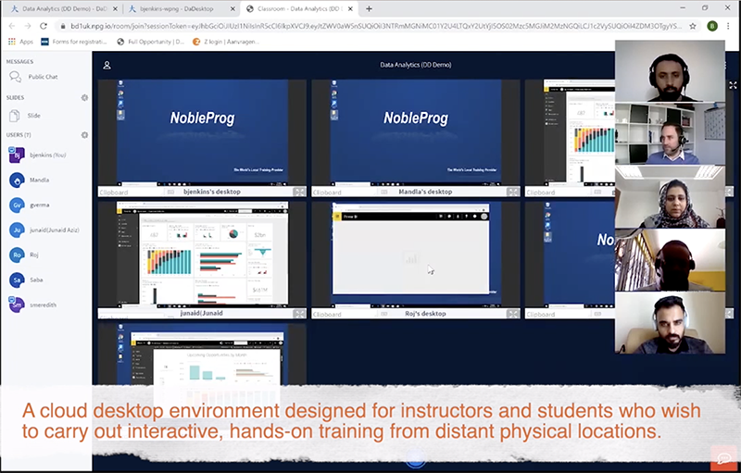
Task: Expand Mandla's desktop to full view
Action: (x=513, y=193)
